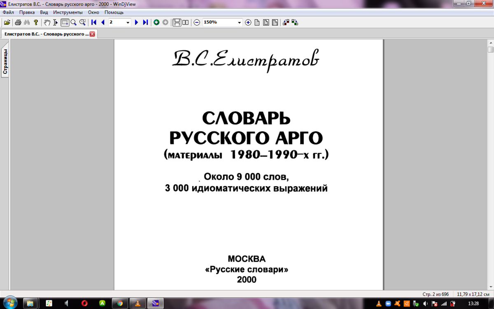Open the Windows Start menu

click(x=10, y=303)
